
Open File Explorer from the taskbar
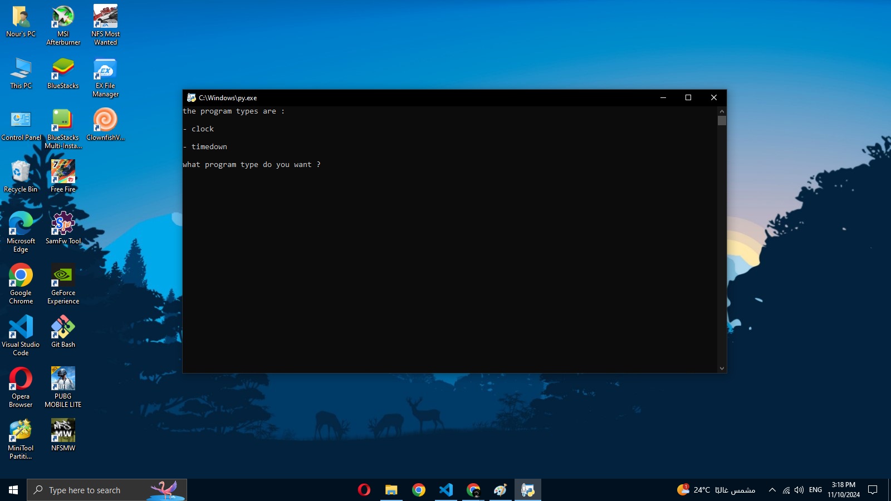(x=391, y=490)
